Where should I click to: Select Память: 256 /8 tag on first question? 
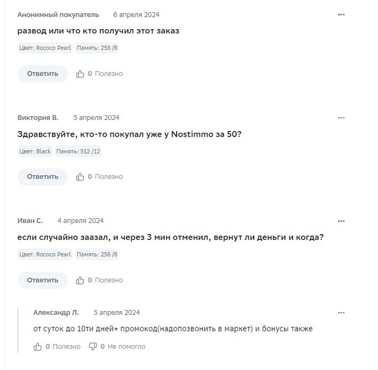click(97, 48)
